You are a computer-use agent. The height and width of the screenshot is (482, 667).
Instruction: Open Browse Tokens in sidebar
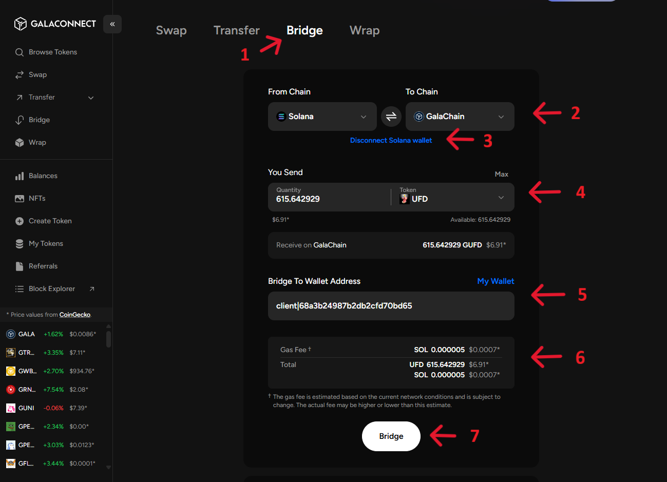53,52
